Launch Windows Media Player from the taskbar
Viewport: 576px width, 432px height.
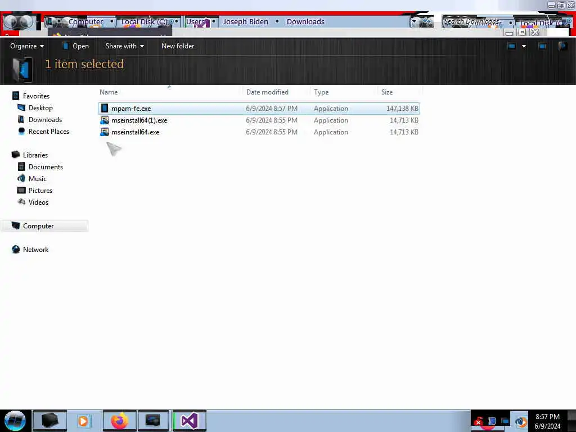(x=83, y=421)
